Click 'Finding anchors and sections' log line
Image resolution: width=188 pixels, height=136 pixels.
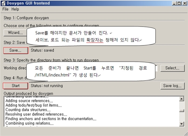[x=51, y=119]
